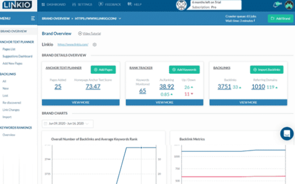Open Feedback in the top navigation
This screenshot has height=184, width=295.
tap(110, 4)
